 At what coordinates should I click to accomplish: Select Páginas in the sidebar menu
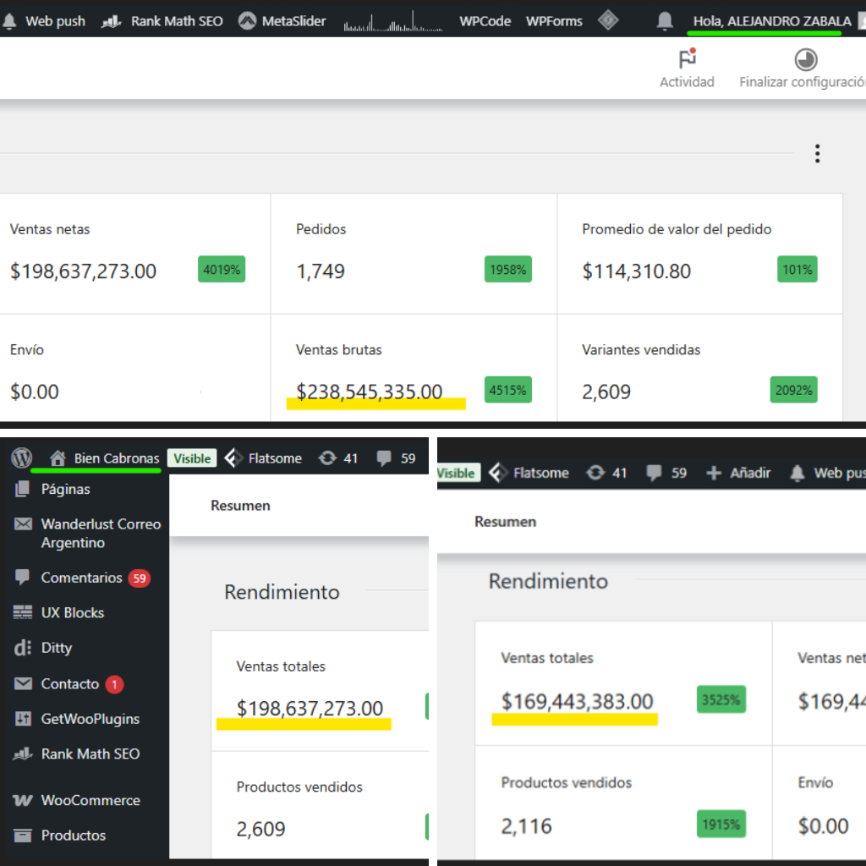65,489
